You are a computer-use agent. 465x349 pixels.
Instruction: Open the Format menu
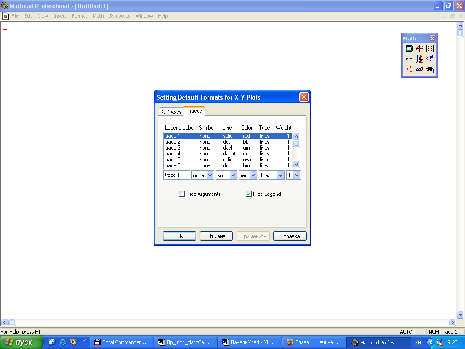pyautogui.click(x=79, y=16)
